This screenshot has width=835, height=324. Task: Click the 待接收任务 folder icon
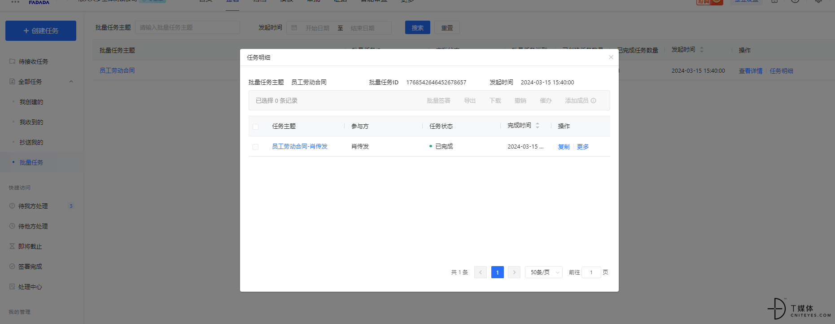click(12, 61)
